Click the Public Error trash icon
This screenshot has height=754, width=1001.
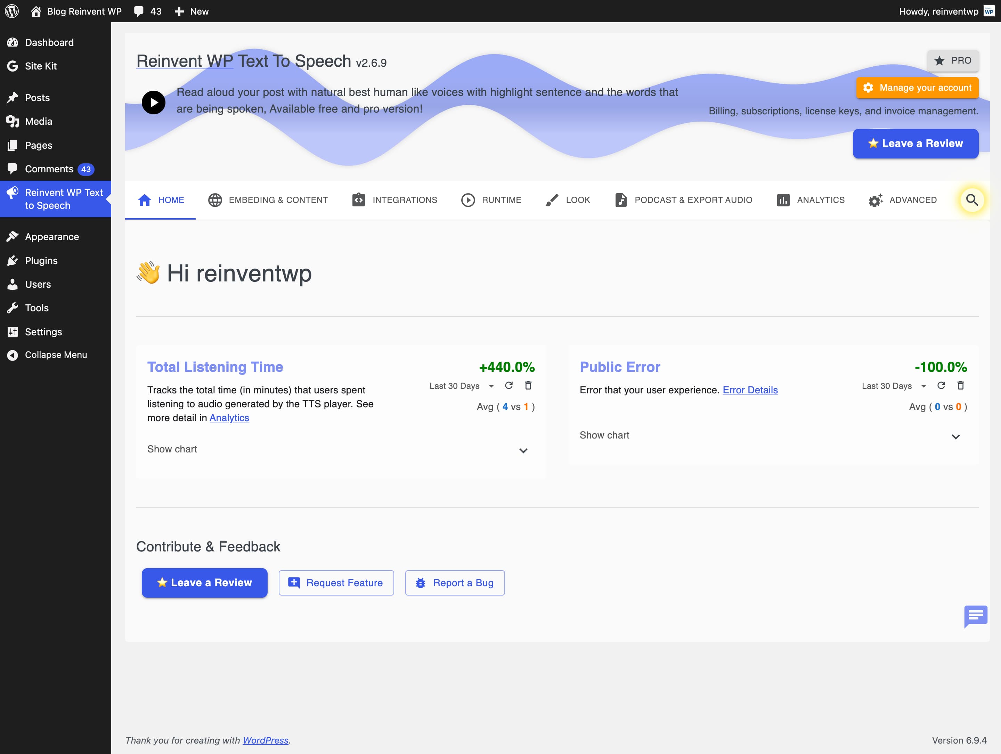pyautogui.click(x=960, y=385)
